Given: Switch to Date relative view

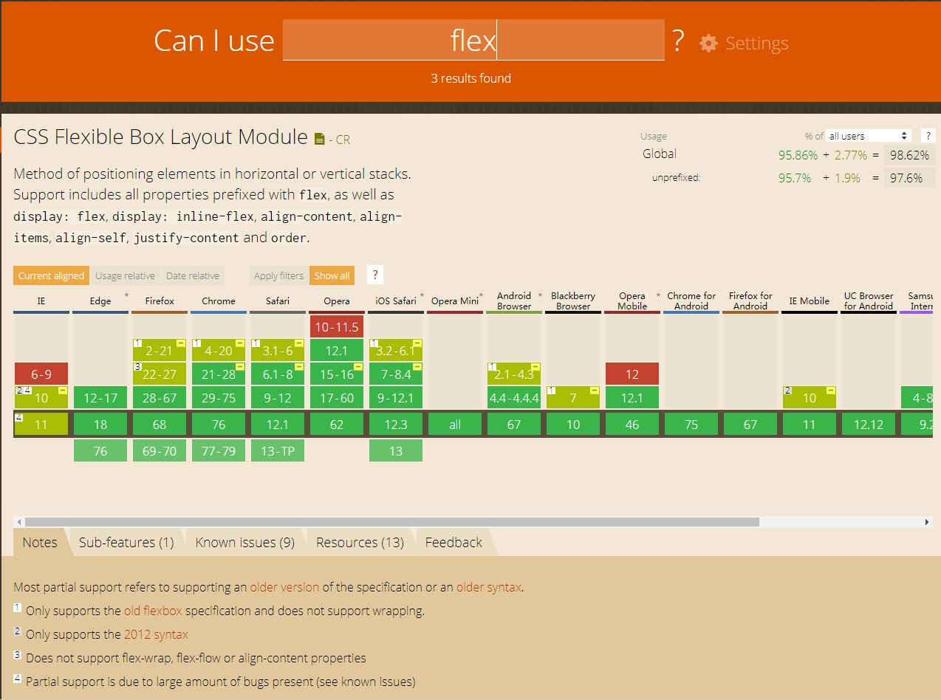Looking at the screenshot, I should (193, 275).
